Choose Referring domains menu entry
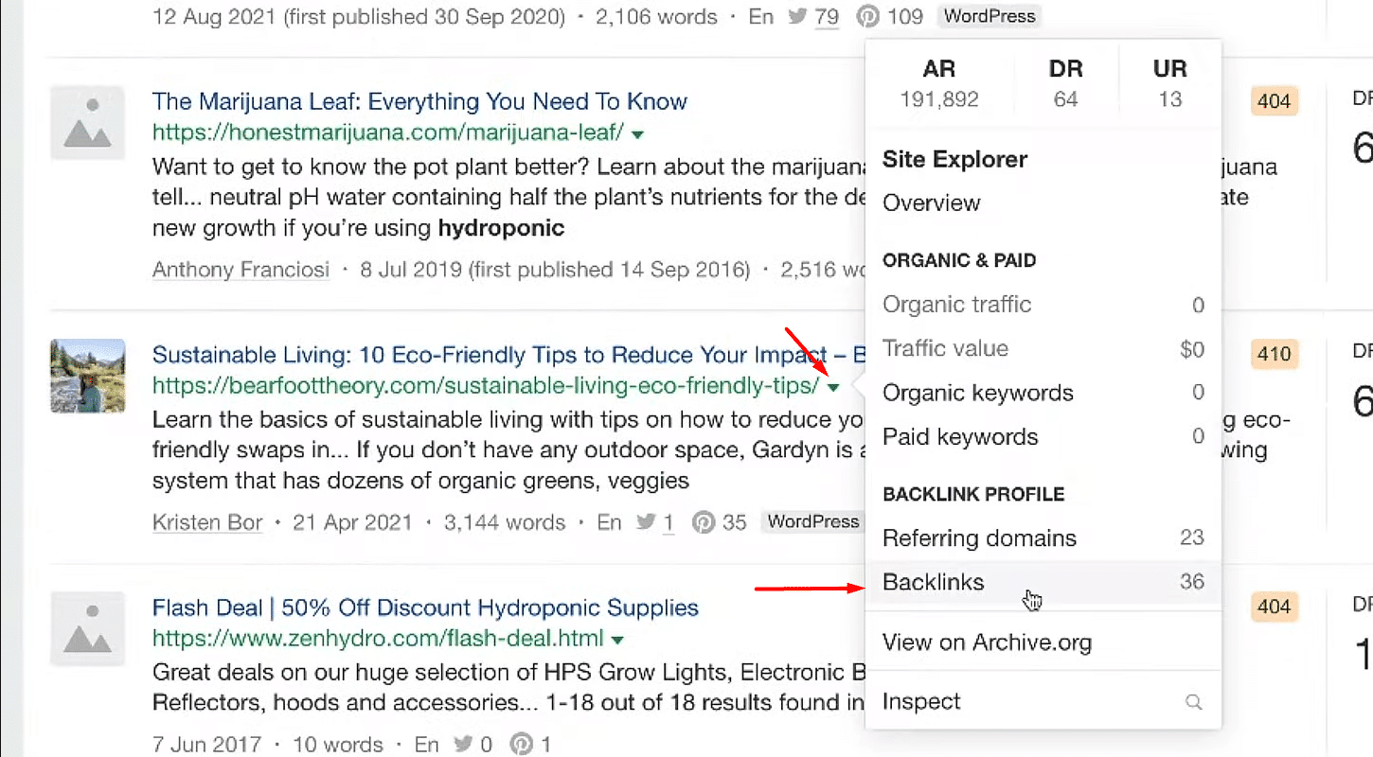The width and height of the screenshot is (1373, 757). 979,538
